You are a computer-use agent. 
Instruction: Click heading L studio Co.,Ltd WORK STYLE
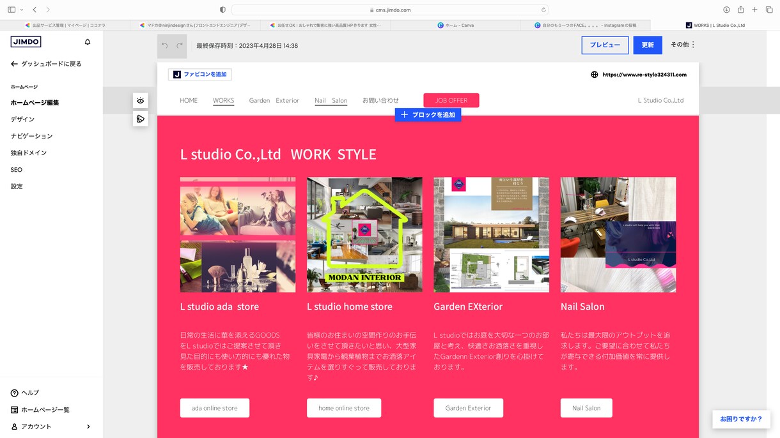click(x=278, y=155)
